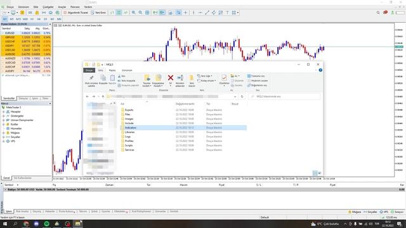406x228 pixels.
Task: Switch chart to D1 timeframe
Action: (45, 19)
